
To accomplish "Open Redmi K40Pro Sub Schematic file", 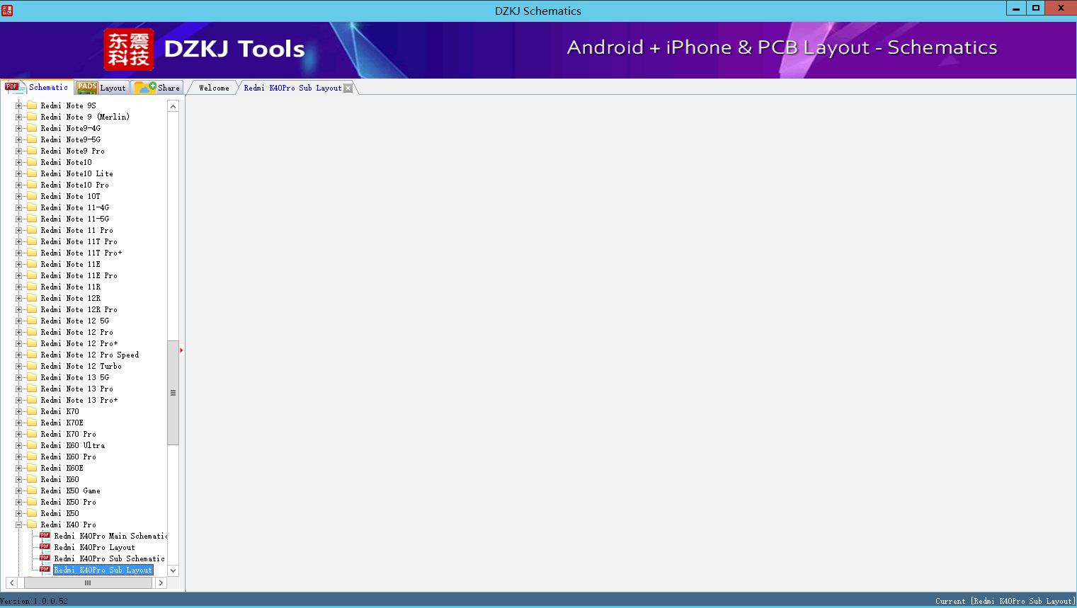I will point(110,558).
